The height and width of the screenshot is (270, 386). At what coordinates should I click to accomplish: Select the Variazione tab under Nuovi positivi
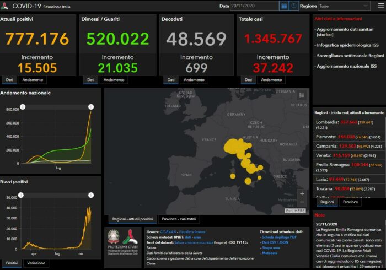pyautogui.click(x=37, y=263)
